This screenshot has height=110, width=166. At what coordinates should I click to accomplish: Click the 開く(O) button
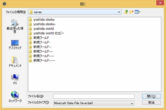point(151,96)
